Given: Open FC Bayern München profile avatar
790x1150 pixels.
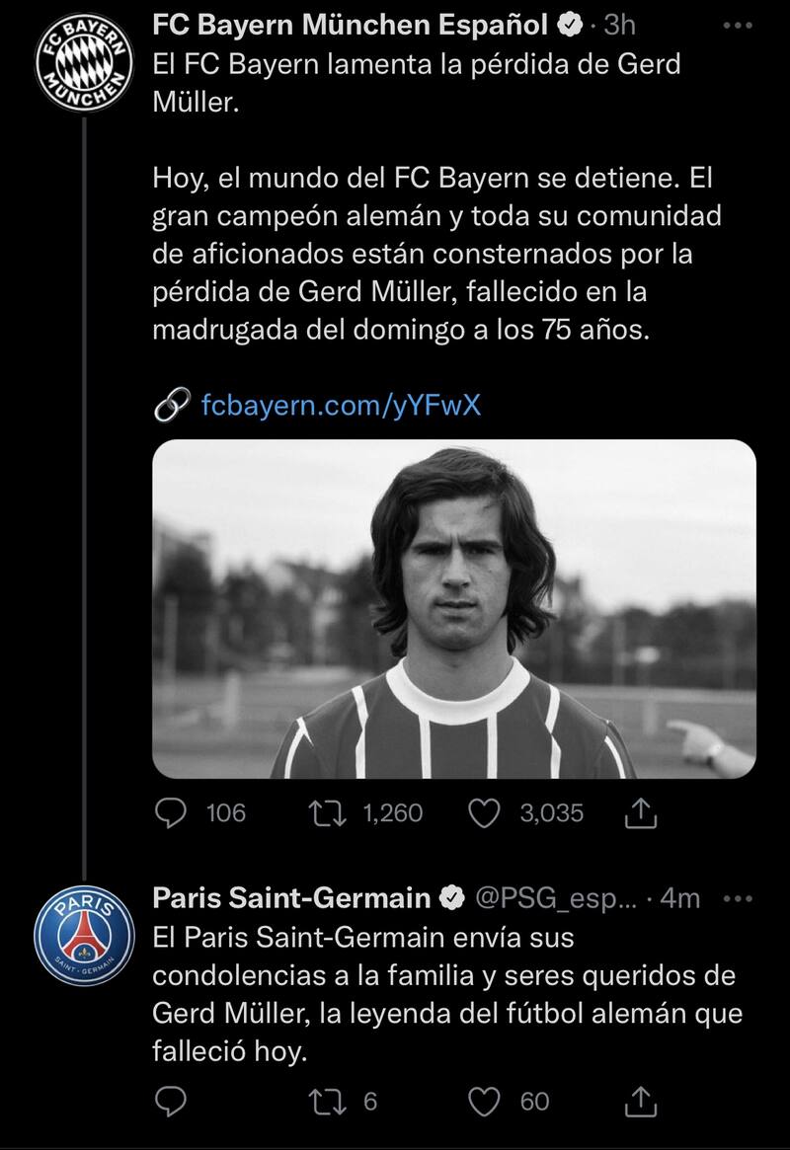Looking at the screenshot, I should [85, 63].
